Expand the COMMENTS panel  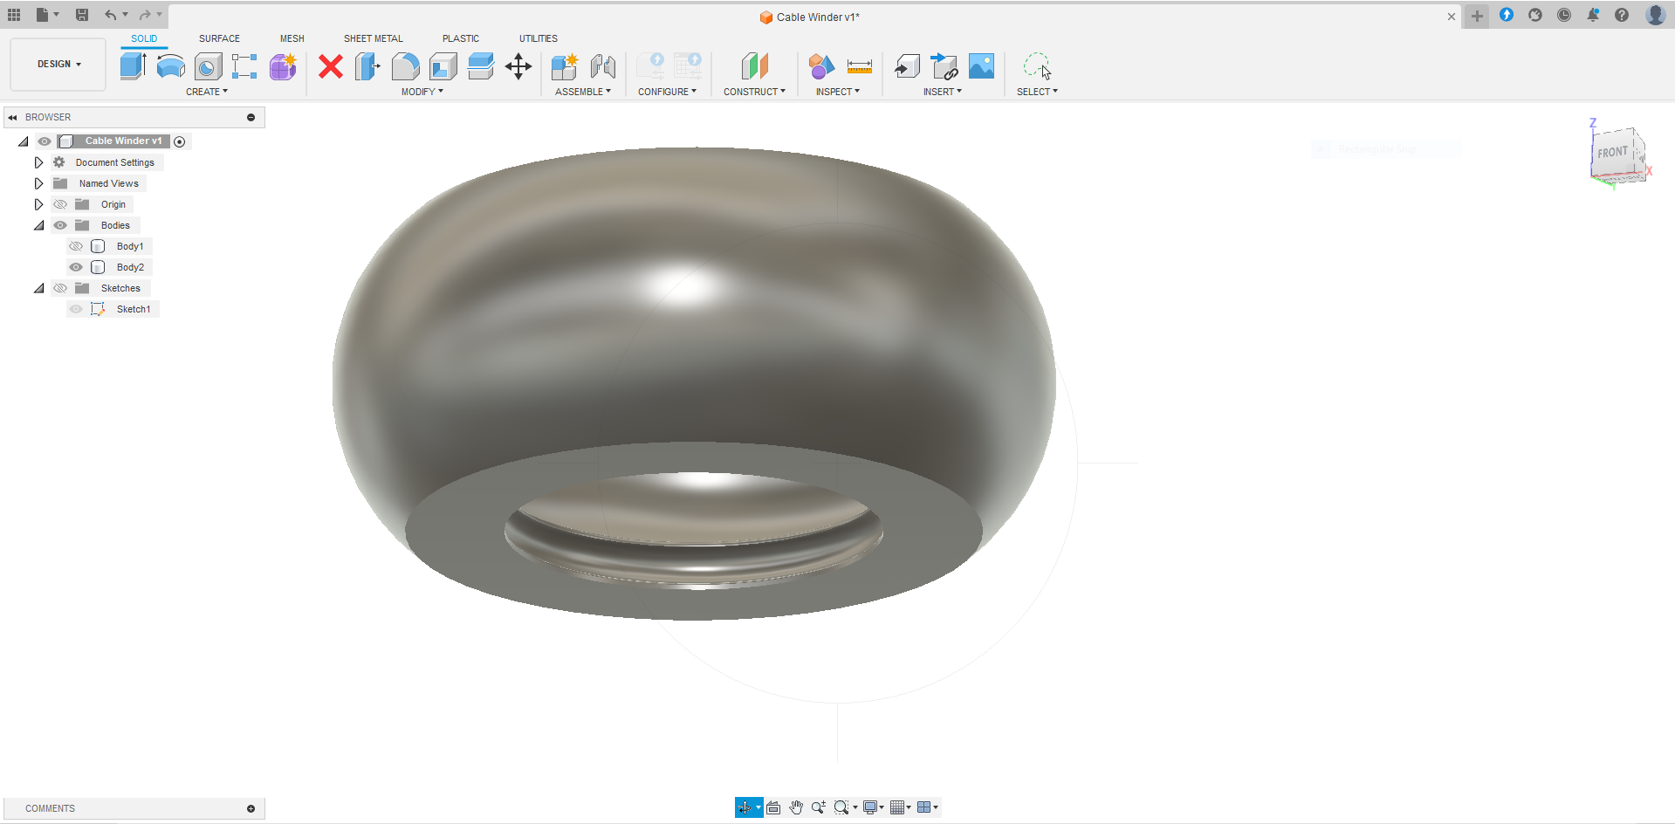click(x=251, y=808)
